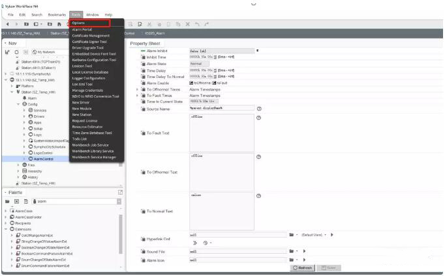Open the alarm module dropdown in Palette
445x276 pixels.
pyautogui.click(x=119, y=201)
